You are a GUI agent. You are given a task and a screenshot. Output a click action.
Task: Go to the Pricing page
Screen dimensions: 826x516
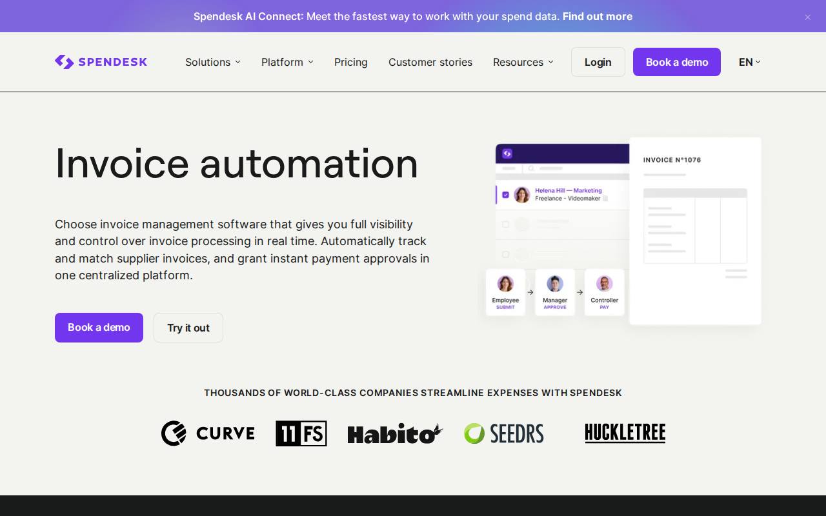[x=351, y=62]
